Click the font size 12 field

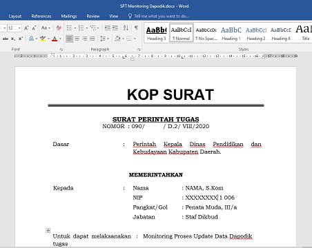(12, 28)
